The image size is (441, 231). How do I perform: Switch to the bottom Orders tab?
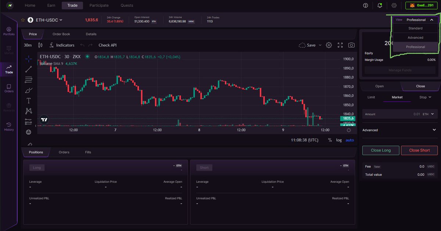(x=64, y=152)
